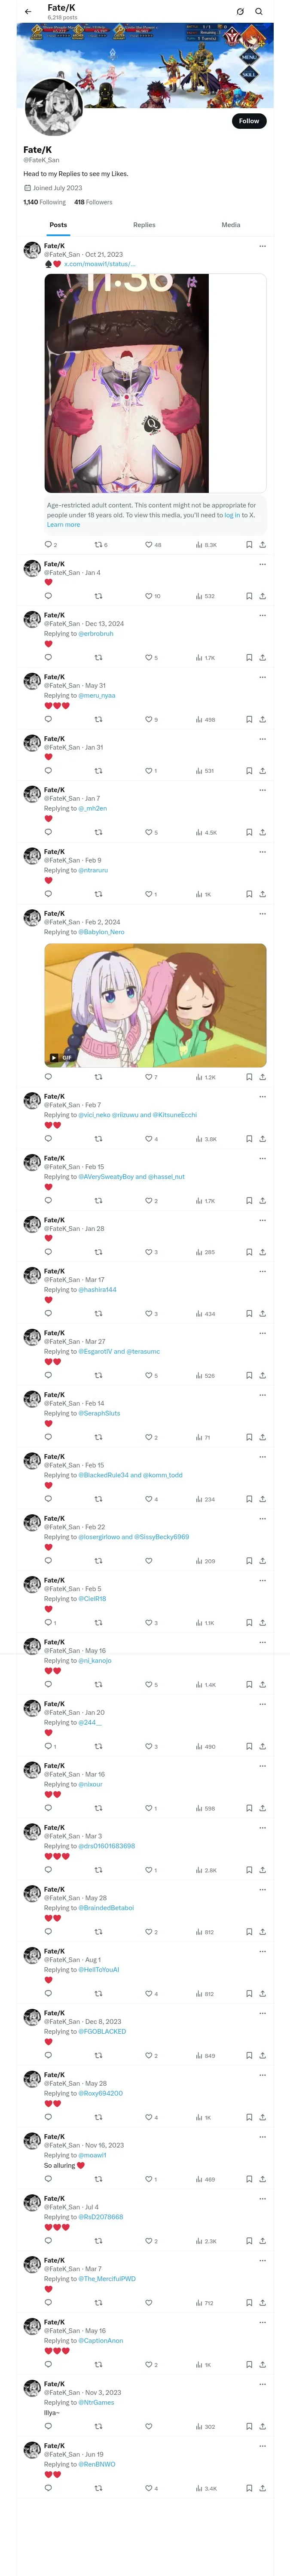Repost the Dec 13, 2024 post

[x=98, y=658]
